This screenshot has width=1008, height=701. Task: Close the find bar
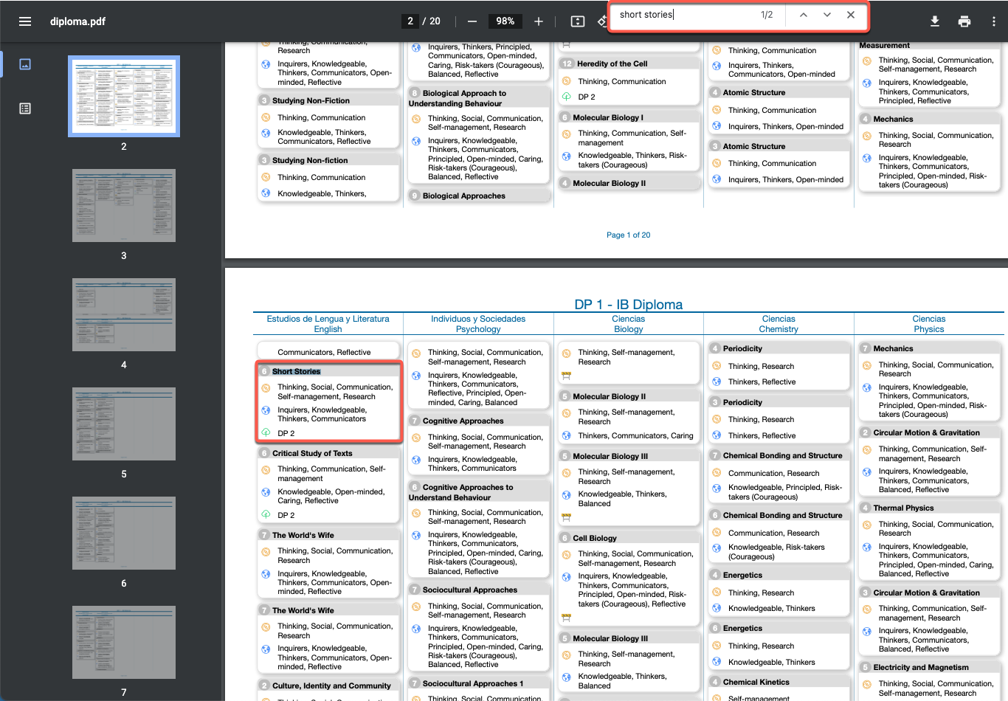coord(851,15)
